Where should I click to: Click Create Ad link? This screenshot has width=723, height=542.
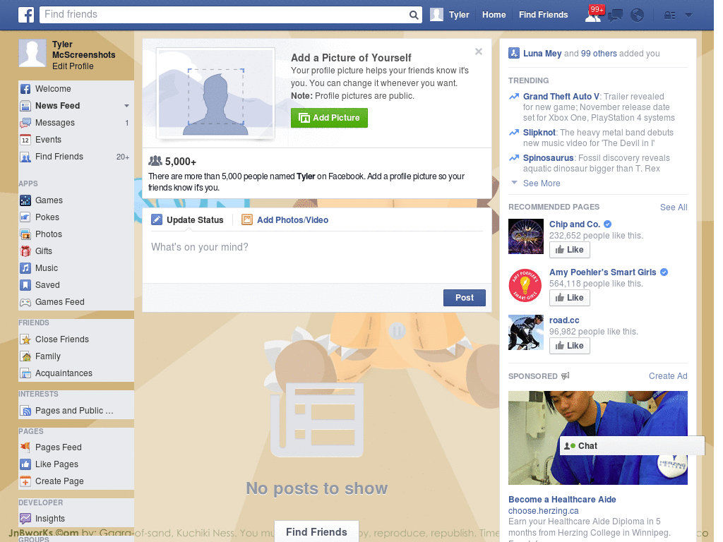coord(668,376)
